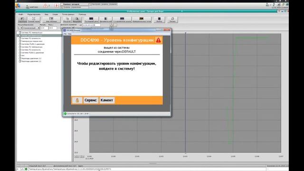The width and height of the screenshot is (304, 171).
Task: Select Система П1 температура tree item
Action: [32, 33]
